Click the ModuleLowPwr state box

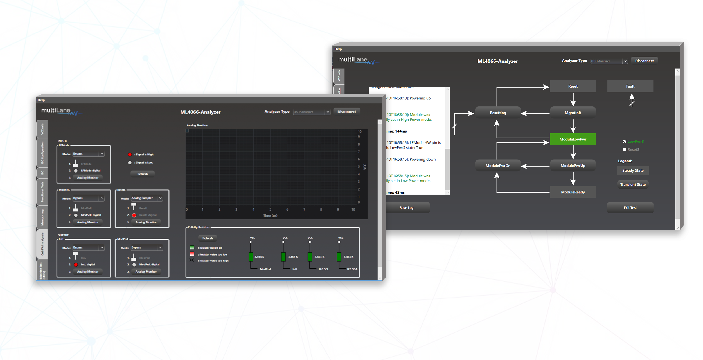573,139
